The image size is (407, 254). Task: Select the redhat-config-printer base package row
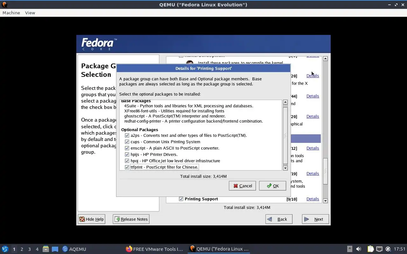(x=193, y=121)
